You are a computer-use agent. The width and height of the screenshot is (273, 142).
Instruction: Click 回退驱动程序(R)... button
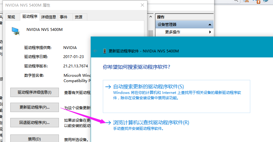pos(35,123)
